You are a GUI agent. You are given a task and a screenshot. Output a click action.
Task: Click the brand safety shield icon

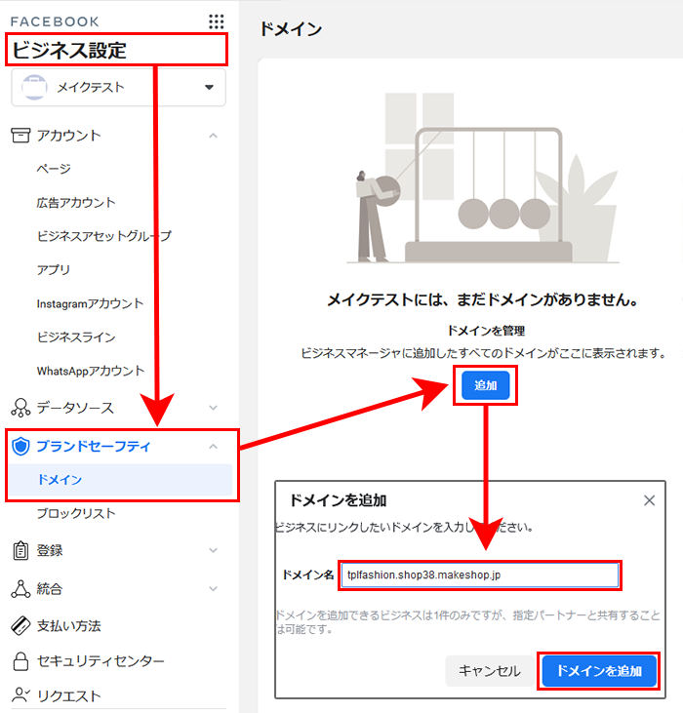20,446
